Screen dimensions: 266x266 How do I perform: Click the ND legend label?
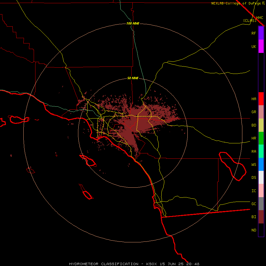254,230
